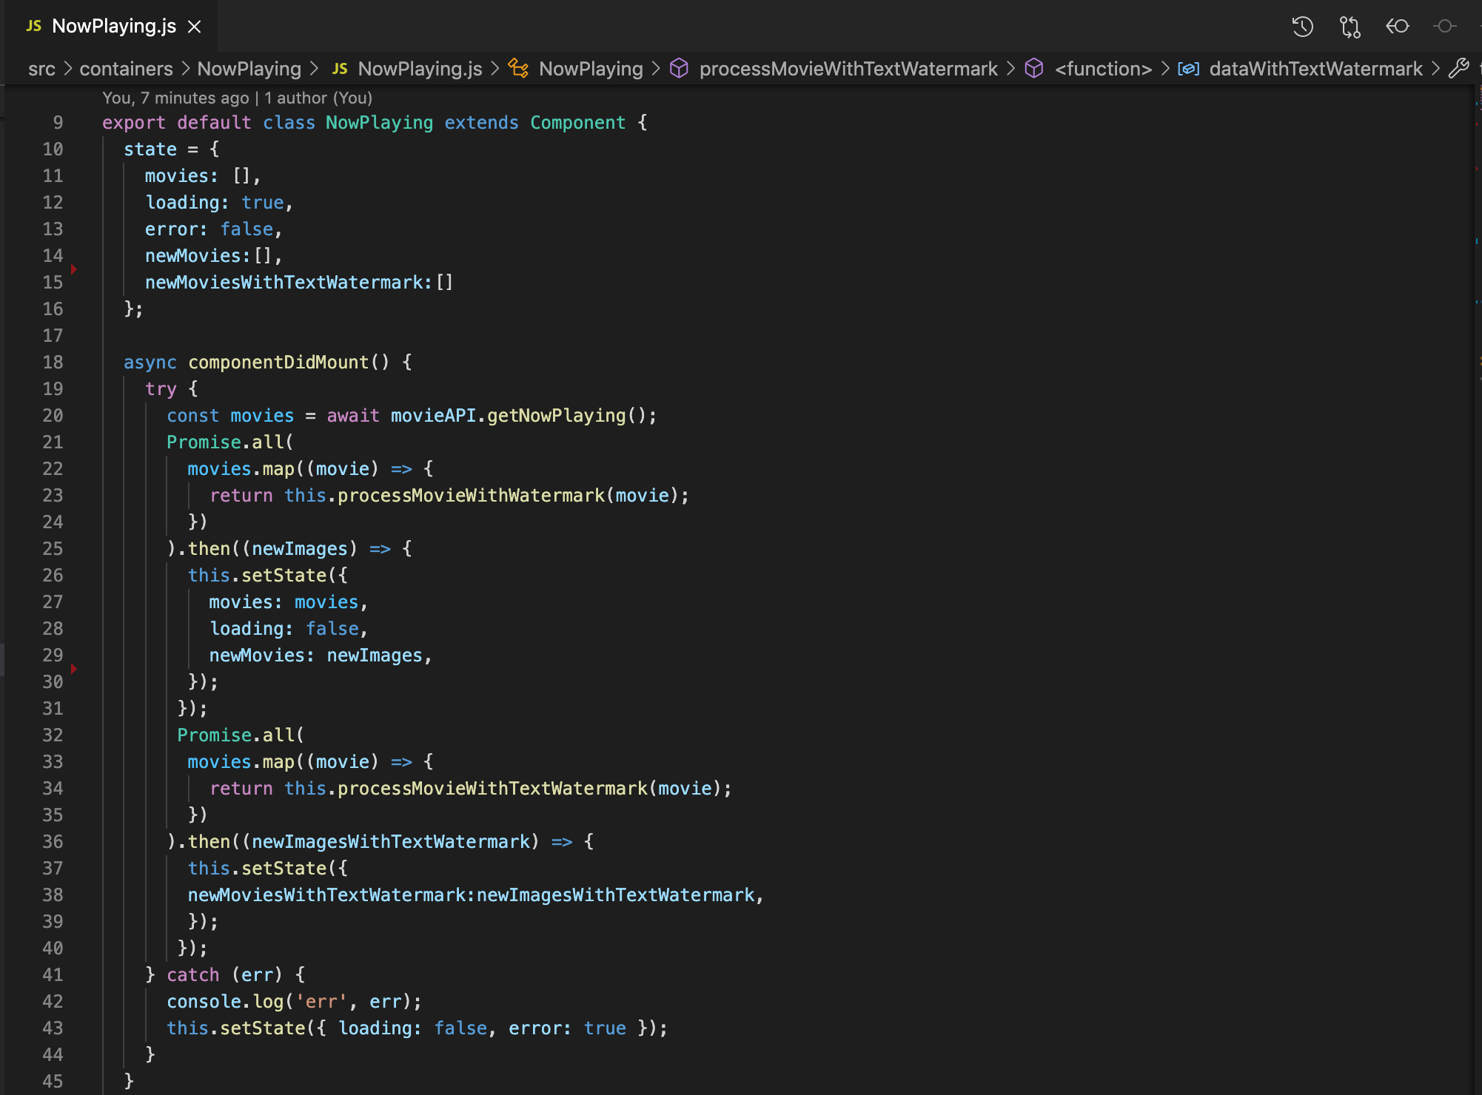
Task: Toggle the breakpoint marker at line 14
Action: click(x=74, y=269)
